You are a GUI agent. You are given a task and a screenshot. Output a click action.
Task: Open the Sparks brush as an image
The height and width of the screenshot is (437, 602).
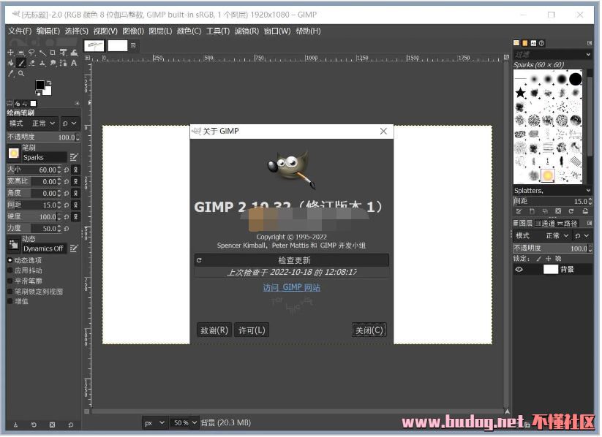(x=584, y=211)
